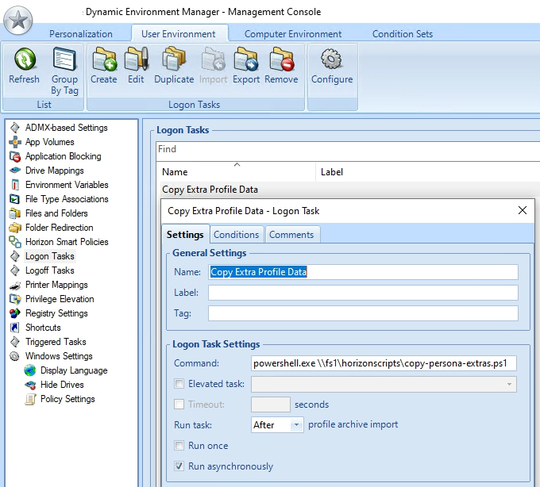Click the Policy Settings scroll icon

[x=30, y=399]
